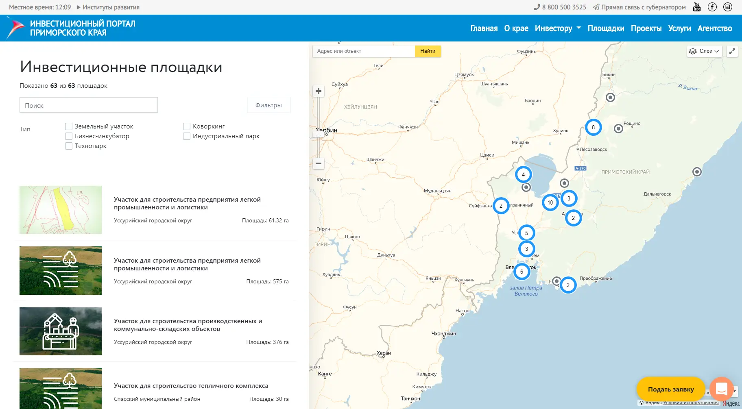Open the 376 га site thumbnail
The image size is (742, 409).
[x=61, y=331]
